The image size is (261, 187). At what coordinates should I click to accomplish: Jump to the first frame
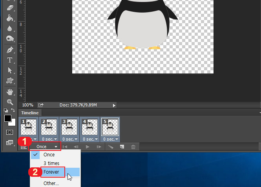click(x=65, y=147)
